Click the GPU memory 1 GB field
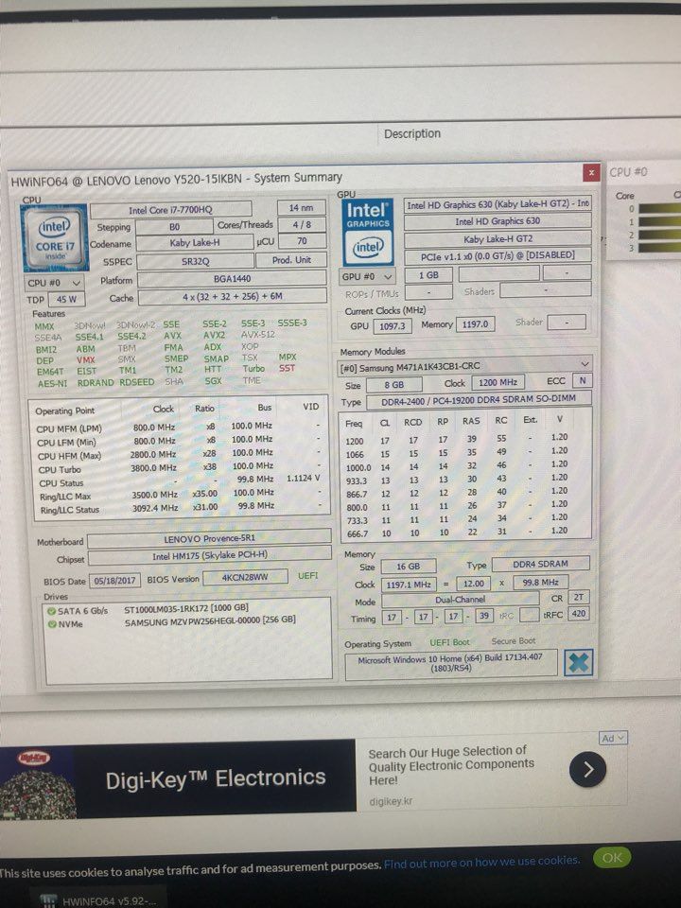This screenshot has height=908, width=681. click(428, 275)
